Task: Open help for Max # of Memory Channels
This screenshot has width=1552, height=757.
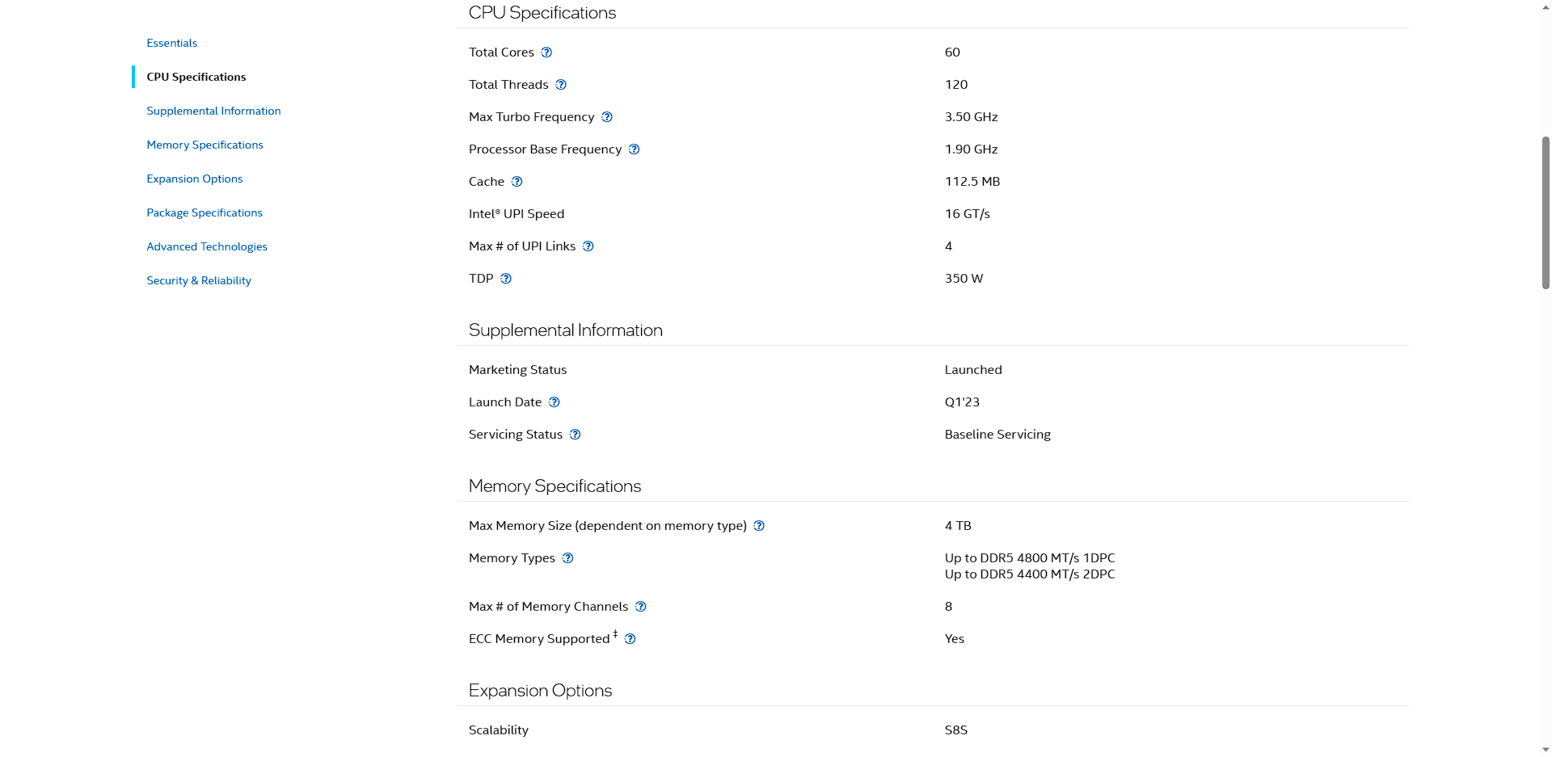Action: pyautogui.click(x=641, y=607)
